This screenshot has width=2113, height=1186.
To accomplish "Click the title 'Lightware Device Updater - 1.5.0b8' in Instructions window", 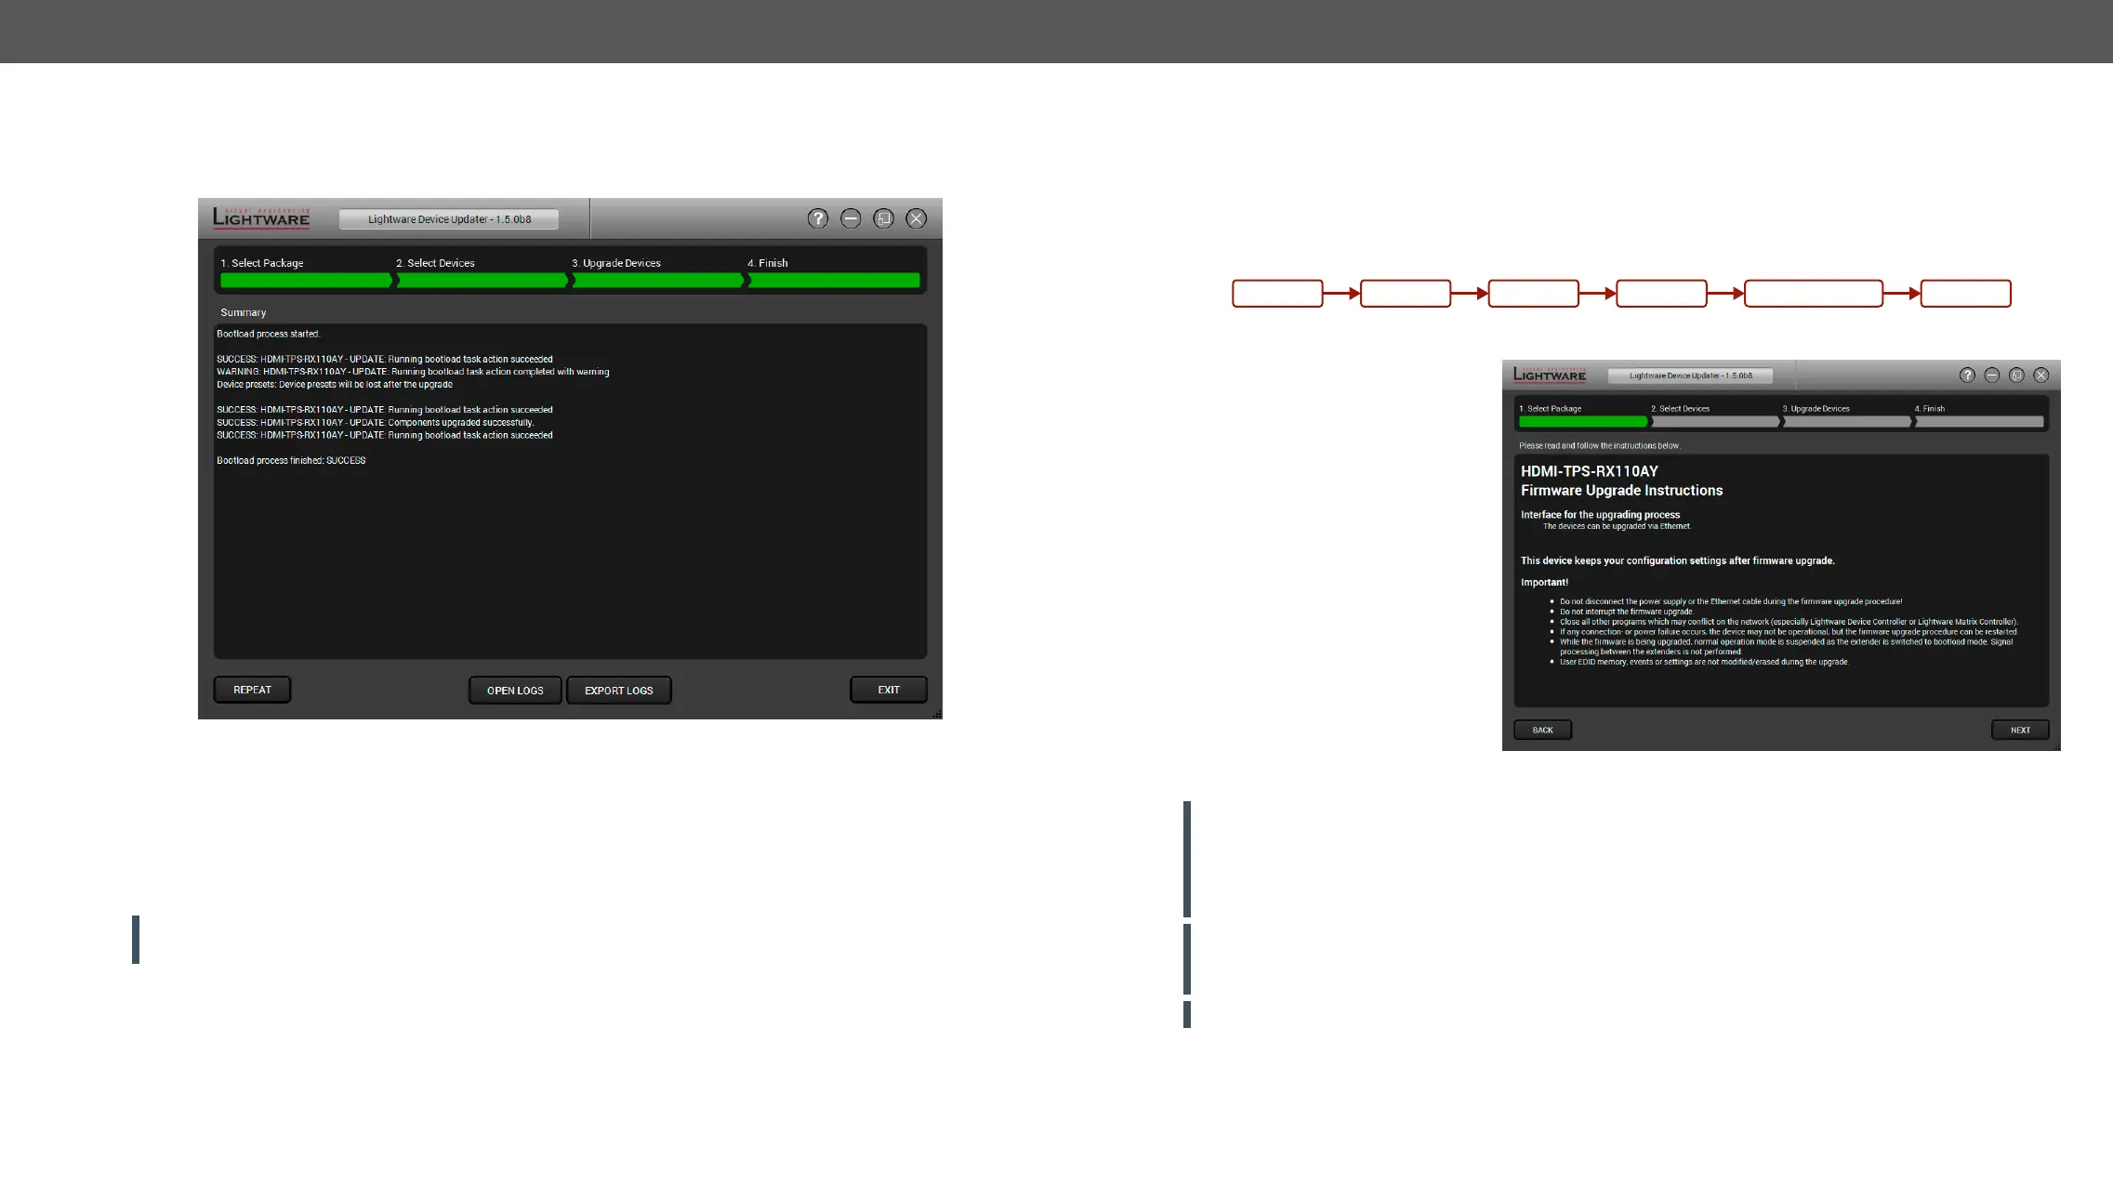I will point(1690,376).
